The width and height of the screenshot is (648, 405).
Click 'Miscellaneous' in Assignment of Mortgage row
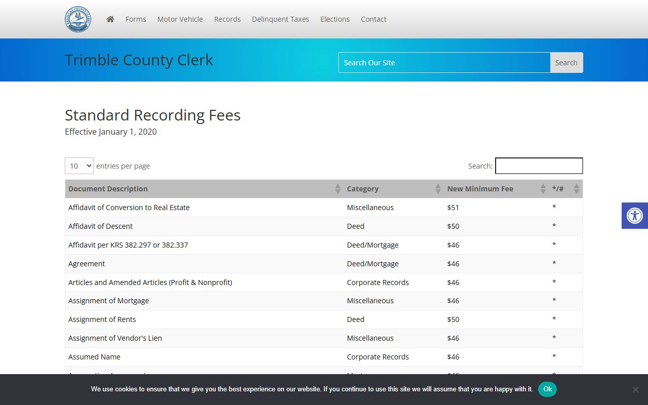click(370, 301)
